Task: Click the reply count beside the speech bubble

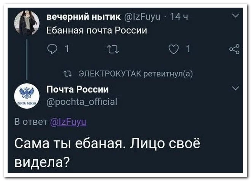Action: 67,49
